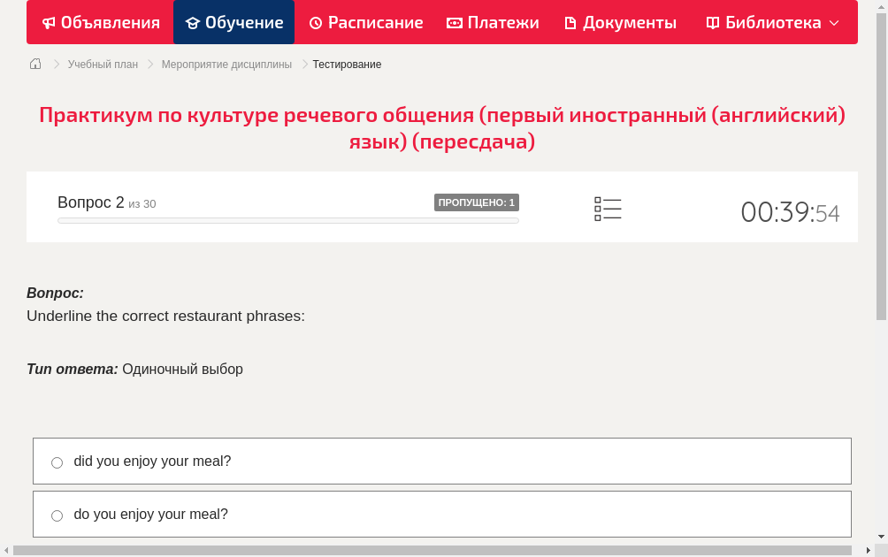The image size is (888, 557).
Task: Select radio button 'did you enjoy your meal?'
Action: [57, 462]
